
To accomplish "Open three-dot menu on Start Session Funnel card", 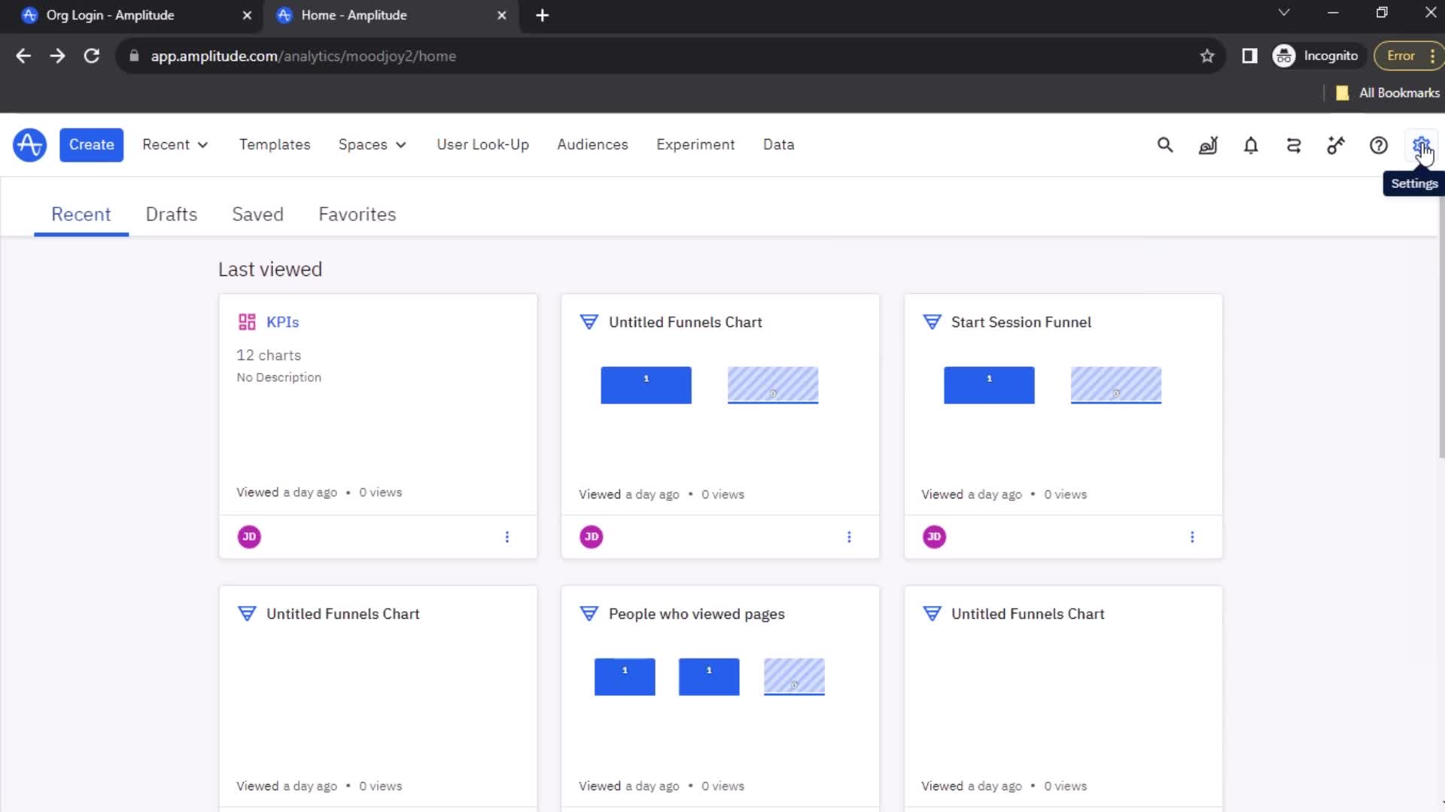I will (1192, 537).
